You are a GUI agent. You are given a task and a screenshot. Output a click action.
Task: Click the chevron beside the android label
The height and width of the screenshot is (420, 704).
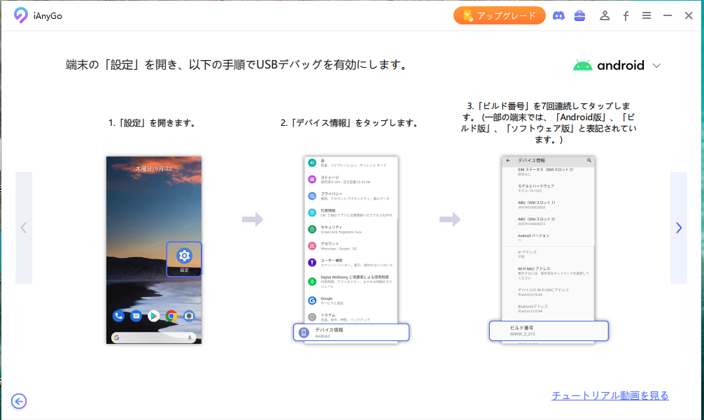[656, 66]
